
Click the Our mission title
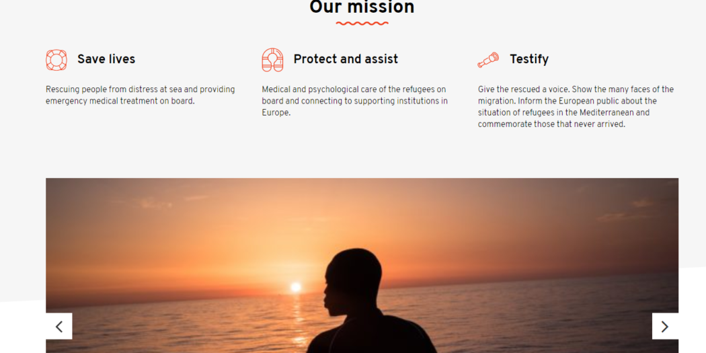pos(362,7)
